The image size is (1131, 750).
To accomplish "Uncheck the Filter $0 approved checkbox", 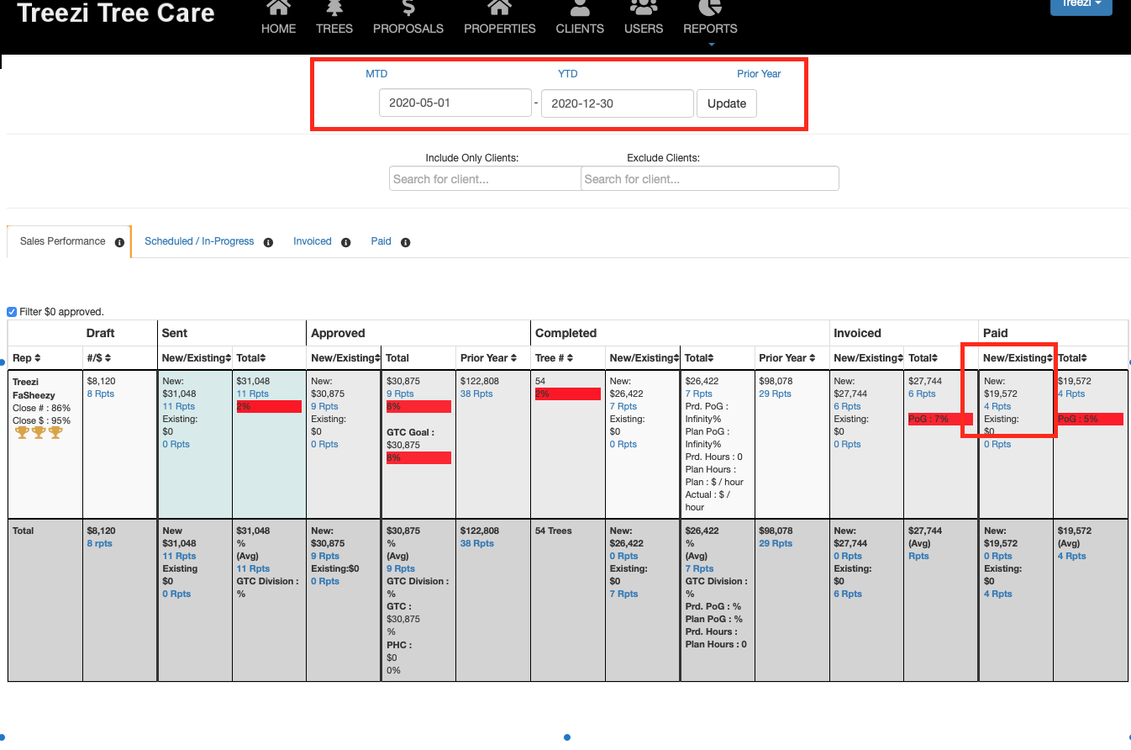I will click(x=12, y=312).
